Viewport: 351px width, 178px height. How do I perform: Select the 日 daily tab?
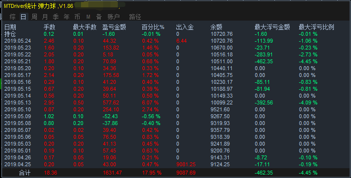coord(23,17)
